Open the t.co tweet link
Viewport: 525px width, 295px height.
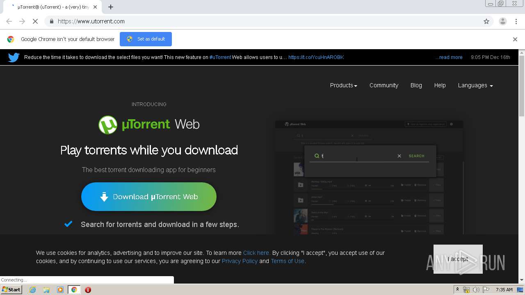pyautogui.click(x=316, y=57)
